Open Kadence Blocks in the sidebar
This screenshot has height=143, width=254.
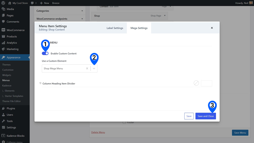coord(15,136)
